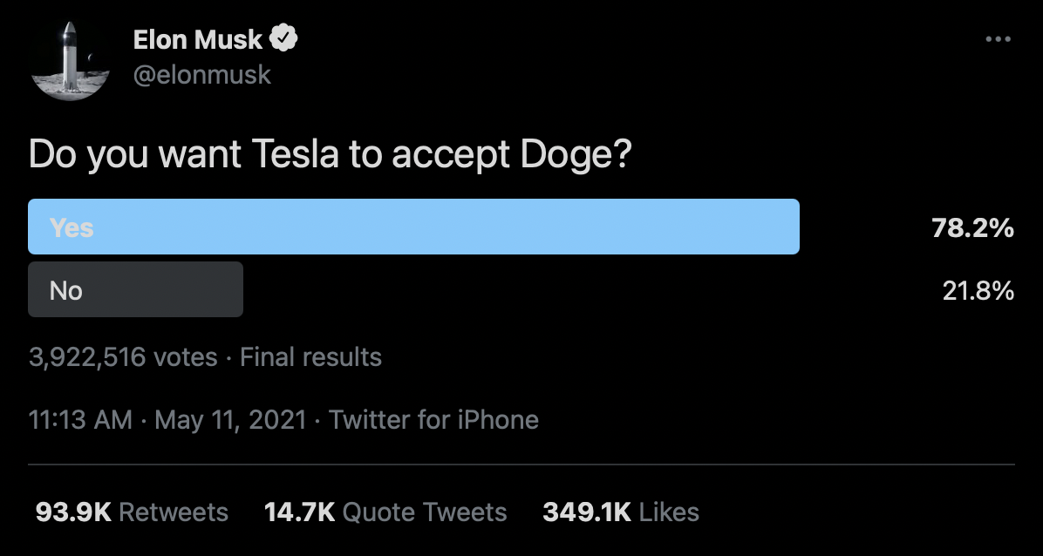Image resolution: width=1043 pixels, height=556 pixels.
Task: Click the light blue Yes progress bar
Action: [413, 227]
